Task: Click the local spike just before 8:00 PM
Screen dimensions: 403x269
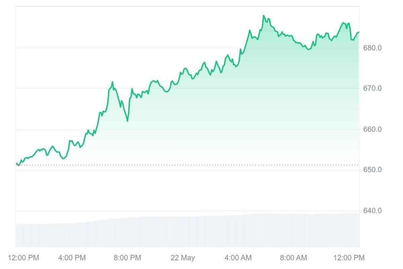Action: (x=113, y=82)
